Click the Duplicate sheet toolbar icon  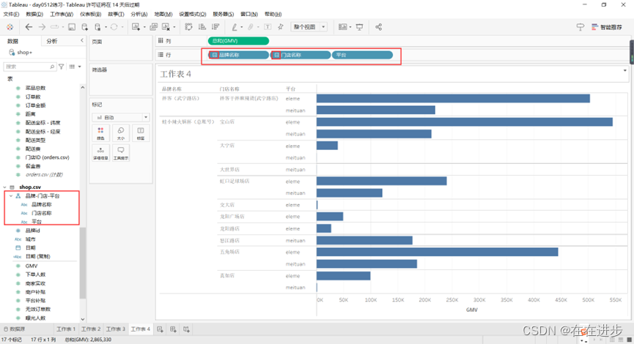pyautogui.click(x=154, y=27)
